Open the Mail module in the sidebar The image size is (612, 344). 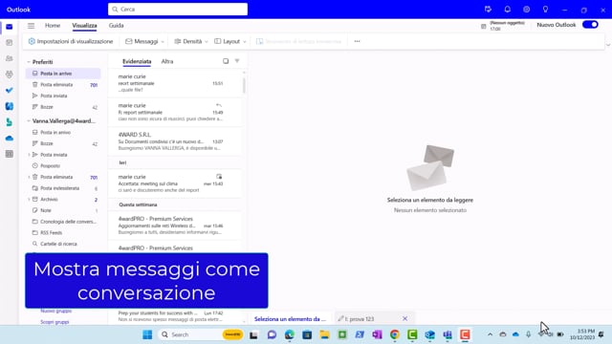click(x=10, y=27)
